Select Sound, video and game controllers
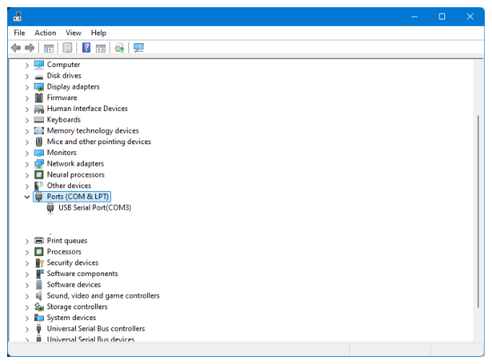492x364 pixels. 103,296
